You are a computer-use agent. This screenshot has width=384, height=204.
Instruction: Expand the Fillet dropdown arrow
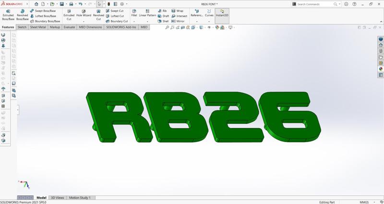tap(134, 22)
